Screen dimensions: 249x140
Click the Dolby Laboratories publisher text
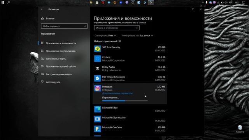112,70
